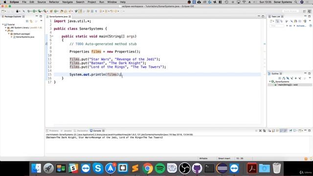Select the SonarSystems.java editor tab
Image resolution: width=313 pixels, height=176 pixels.
pos(58,17)
